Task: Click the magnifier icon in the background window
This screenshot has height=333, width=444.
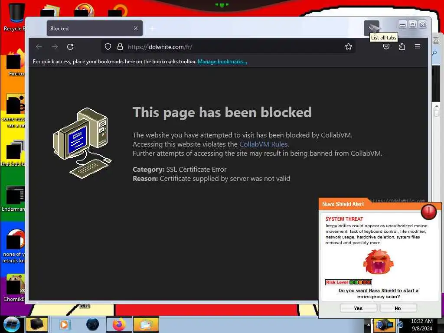Action: 434,53
